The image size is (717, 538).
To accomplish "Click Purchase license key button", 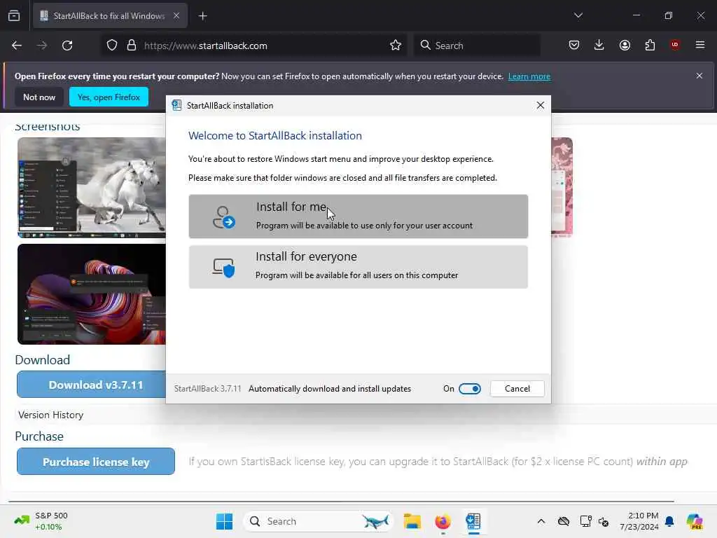I will (x=96, y=462).
